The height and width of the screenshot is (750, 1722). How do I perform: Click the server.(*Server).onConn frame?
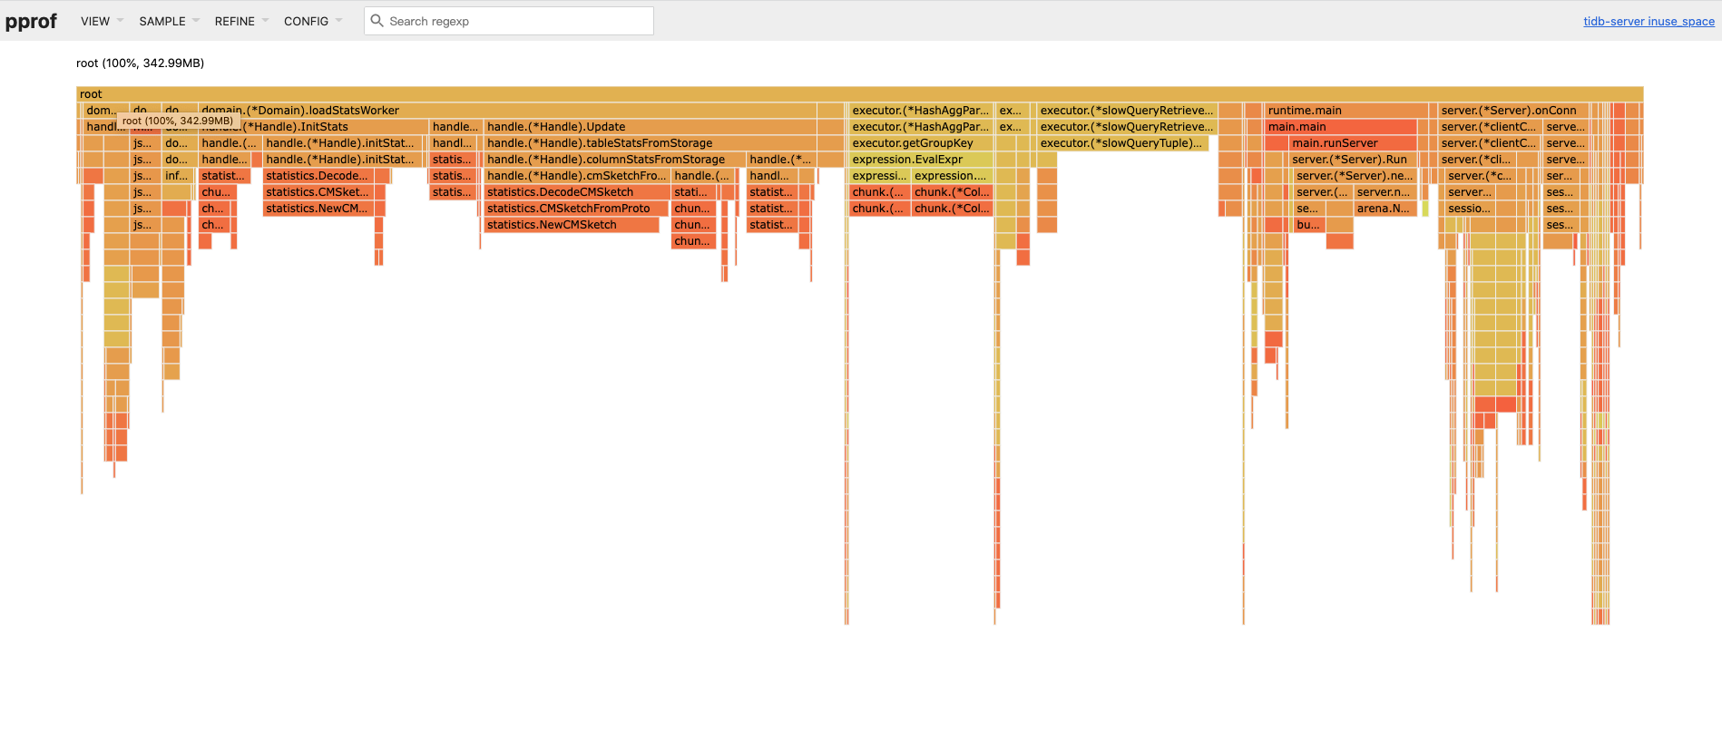(1513, 111)
